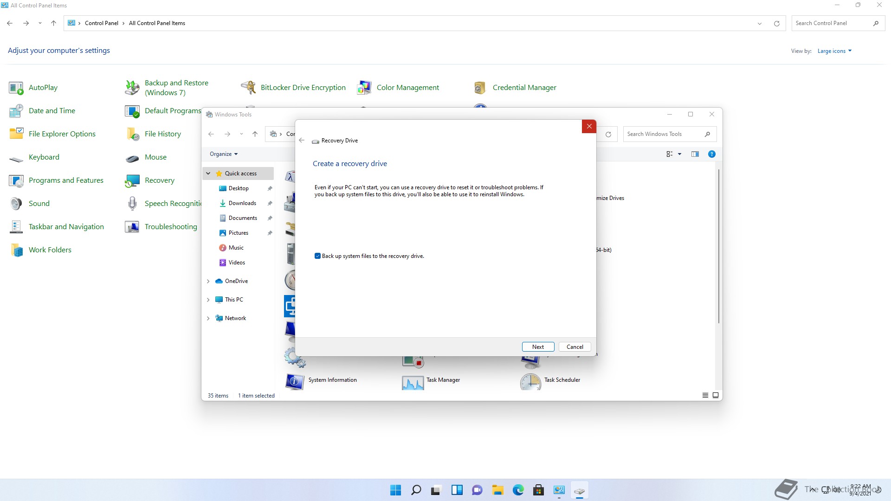Expand the Network tree node
Screen dimensions: 891x501
[x=208, y=318]
